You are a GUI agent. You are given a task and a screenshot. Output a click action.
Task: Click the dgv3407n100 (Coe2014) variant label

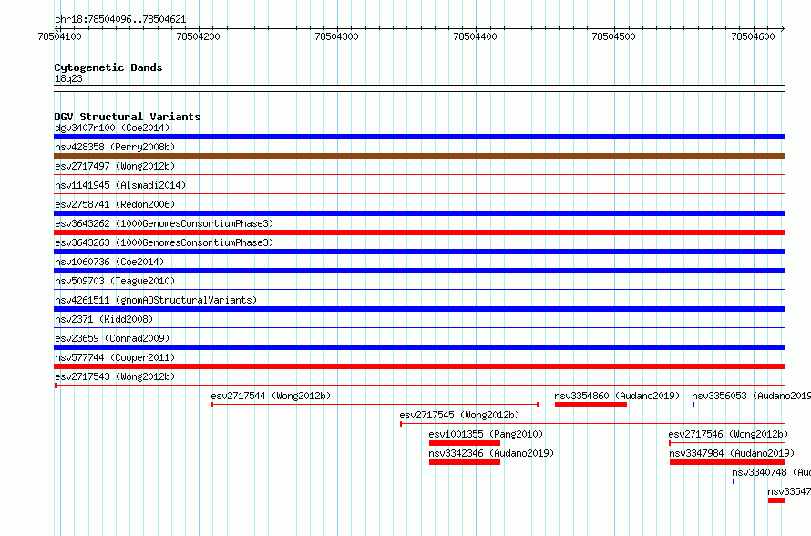[x=112, y=128]
